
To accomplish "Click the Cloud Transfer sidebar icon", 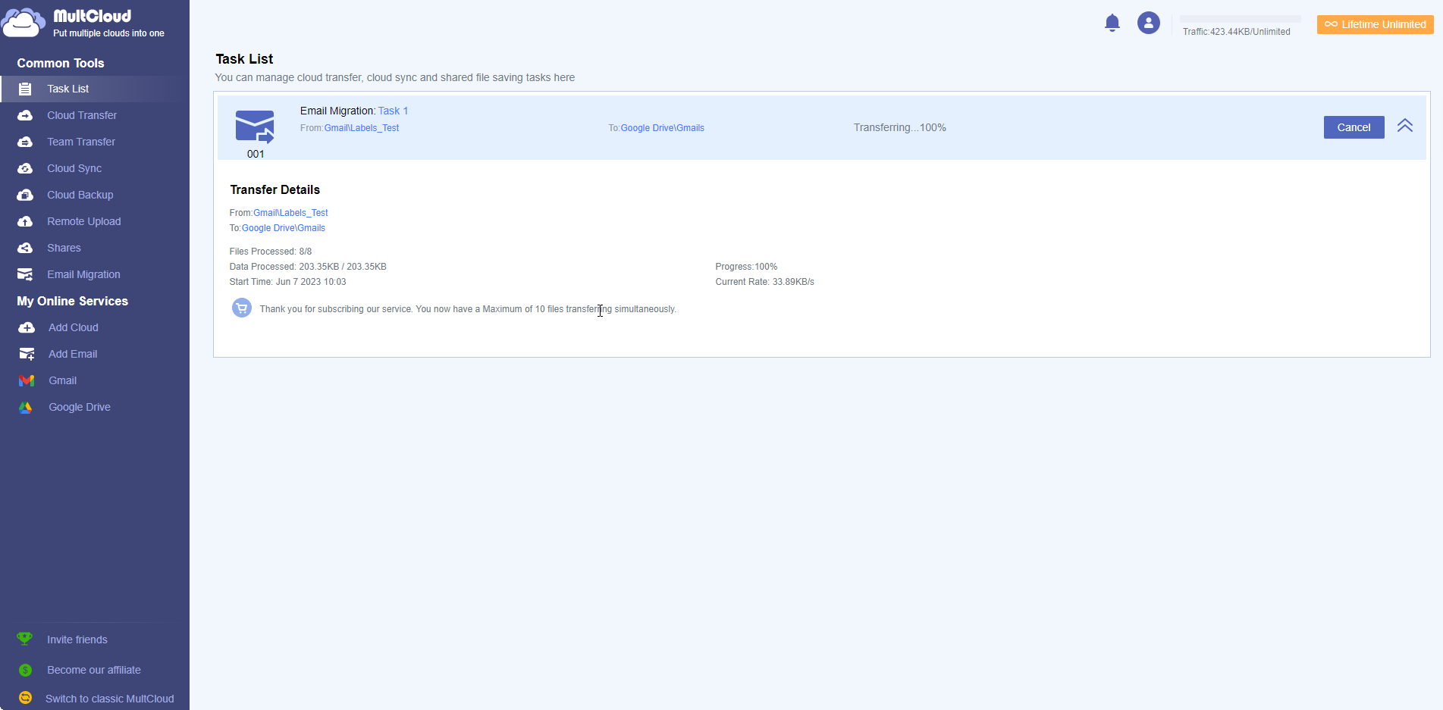I will tap(25, 115).
